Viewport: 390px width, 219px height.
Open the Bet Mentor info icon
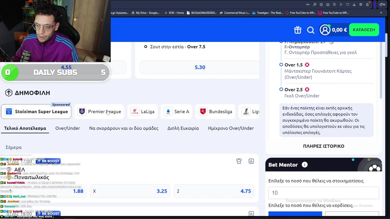click(304, 165)
